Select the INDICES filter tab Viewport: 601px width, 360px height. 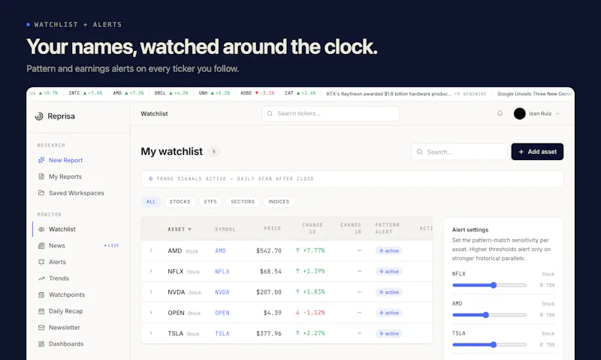click(279, 201)
